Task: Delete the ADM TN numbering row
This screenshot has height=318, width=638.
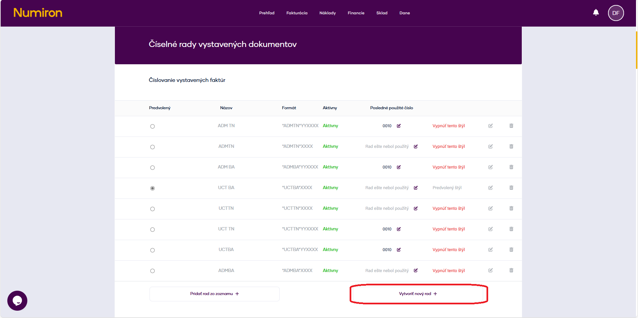Action: pos(511,126)
